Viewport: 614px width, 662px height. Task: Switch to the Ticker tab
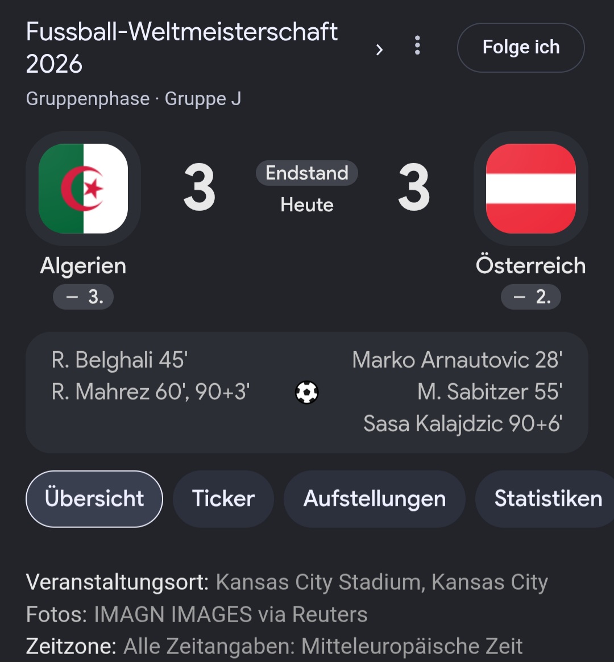click(x=223, y=498)
